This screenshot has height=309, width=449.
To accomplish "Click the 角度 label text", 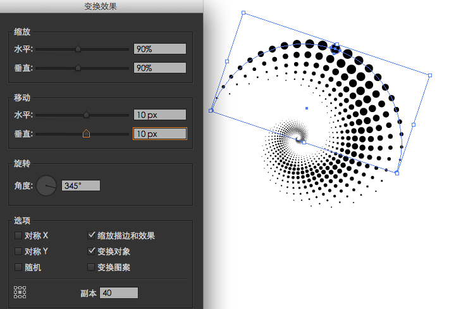I will [x=23, y=186].
